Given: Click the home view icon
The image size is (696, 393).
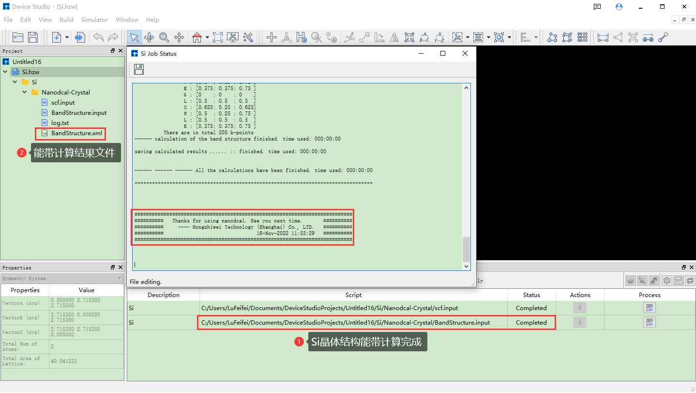Looking at the screenshot, I should point(197,37).
